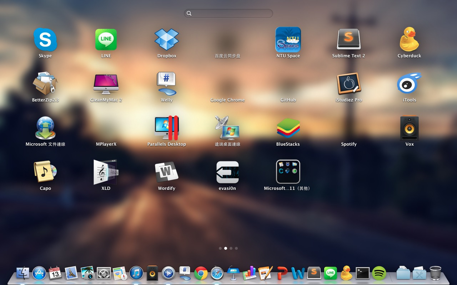This screenshot has height=285, width=457.
Task: Open the LINE app in Launchpad grid
Action: tap(106, 40)
